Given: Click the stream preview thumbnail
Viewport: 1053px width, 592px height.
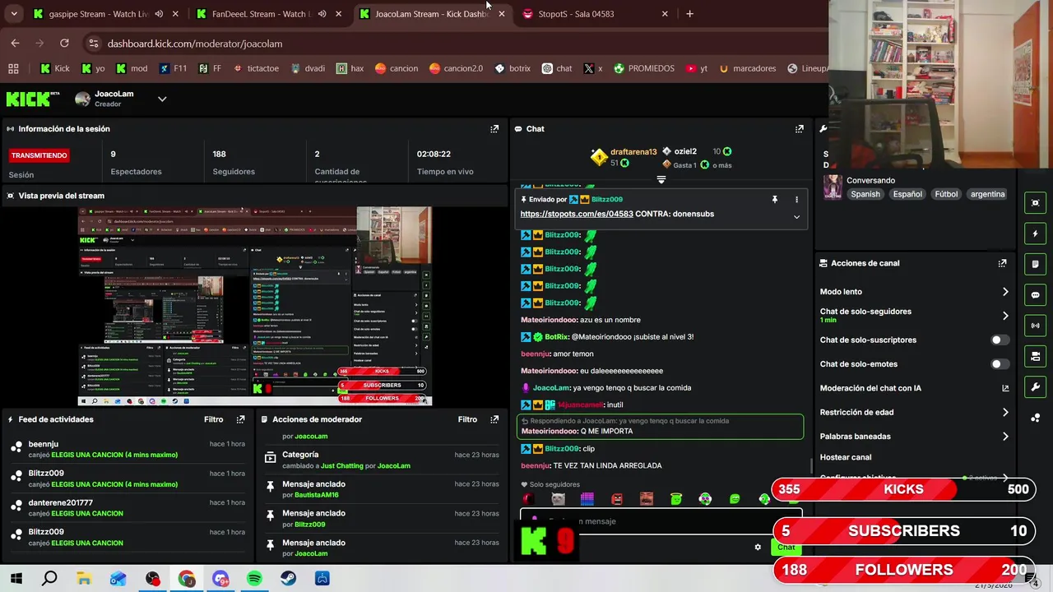Looking at the screenshot, I should 255,307.
